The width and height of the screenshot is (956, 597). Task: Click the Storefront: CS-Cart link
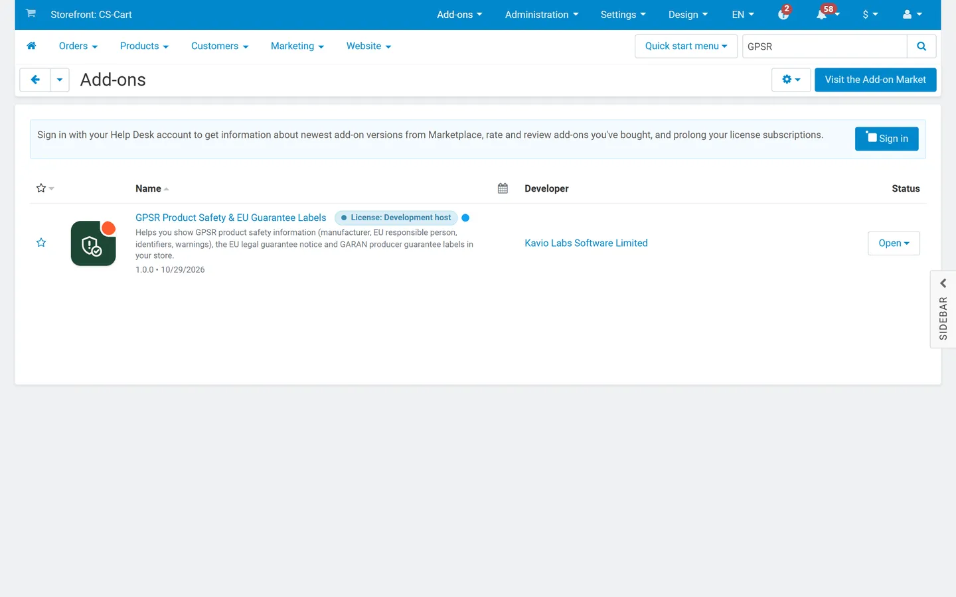point(91,15)
